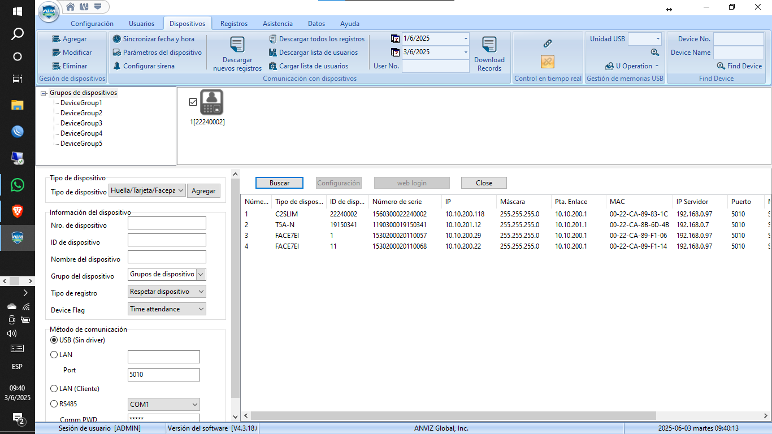Select the T5A-N row in device table
Screen dimensions: 772x434
coord(505,225)
